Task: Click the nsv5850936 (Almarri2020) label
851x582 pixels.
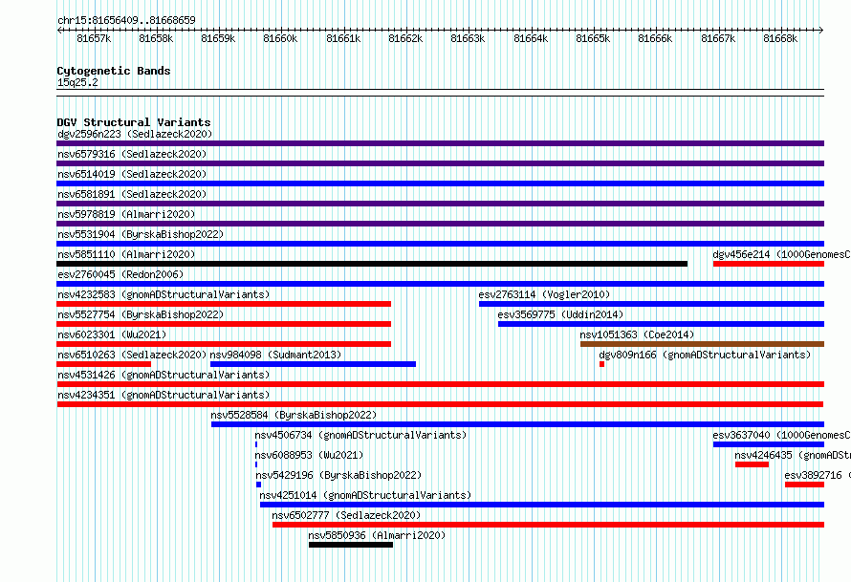Action: click(x=377, y=535)
